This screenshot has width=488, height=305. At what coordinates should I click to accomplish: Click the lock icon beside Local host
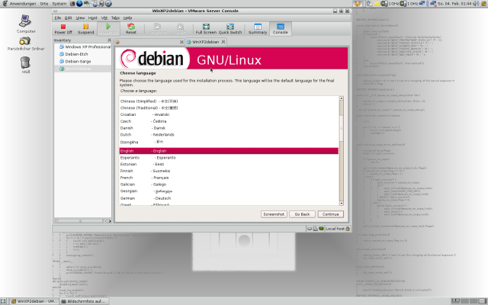[x=348, y=229]
